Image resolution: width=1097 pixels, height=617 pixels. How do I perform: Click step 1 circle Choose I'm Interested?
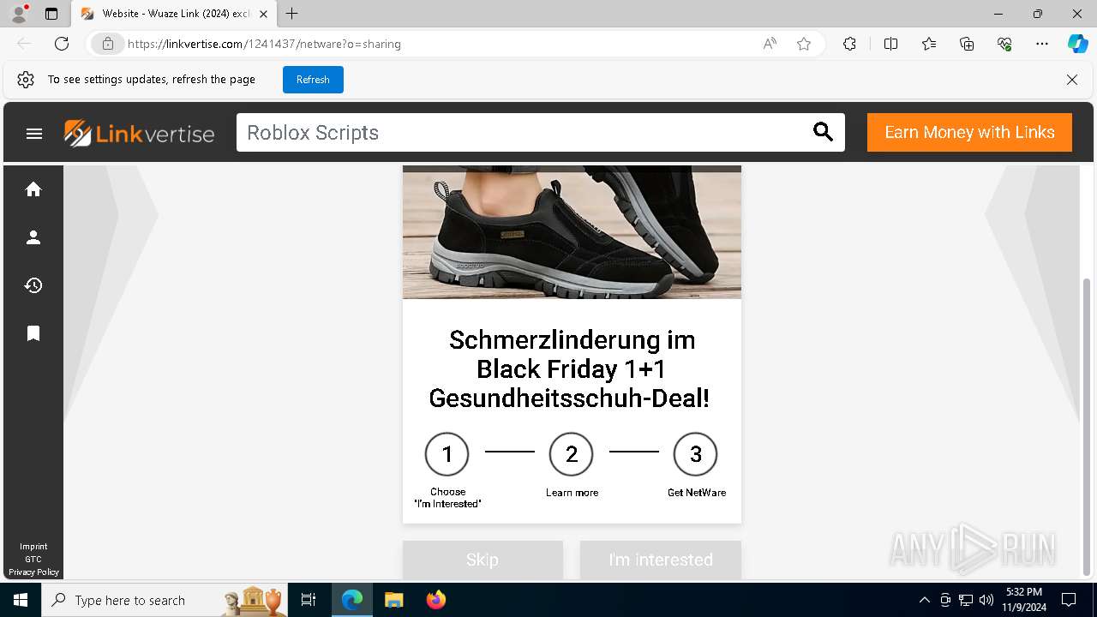[447, 454]
